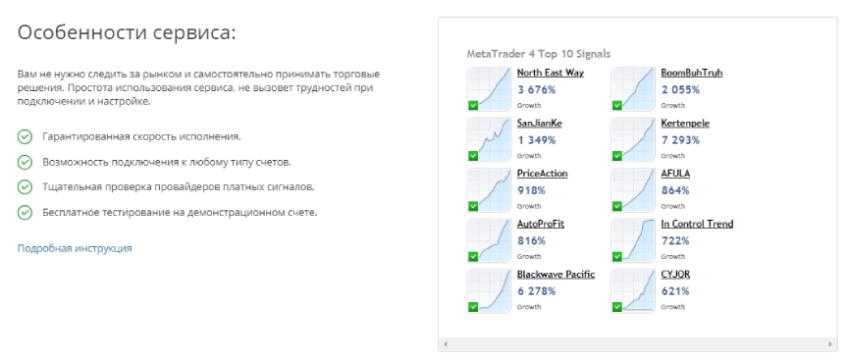Screen dimensions: 849x359
Task: Click the checkmark icon beside Возможность подключения
Action: [25, 162]
